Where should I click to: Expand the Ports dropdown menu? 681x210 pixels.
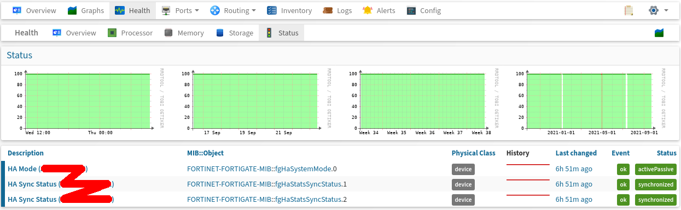(x=180, y=10)
